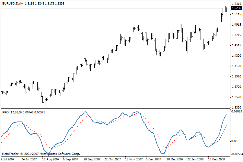Select the highlighted 1.5236 current price label
Viewport: 243px width, 162px height.
(x=236, y=8)
